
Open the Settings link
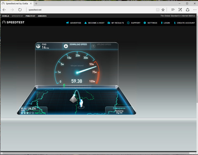(152, 23)
